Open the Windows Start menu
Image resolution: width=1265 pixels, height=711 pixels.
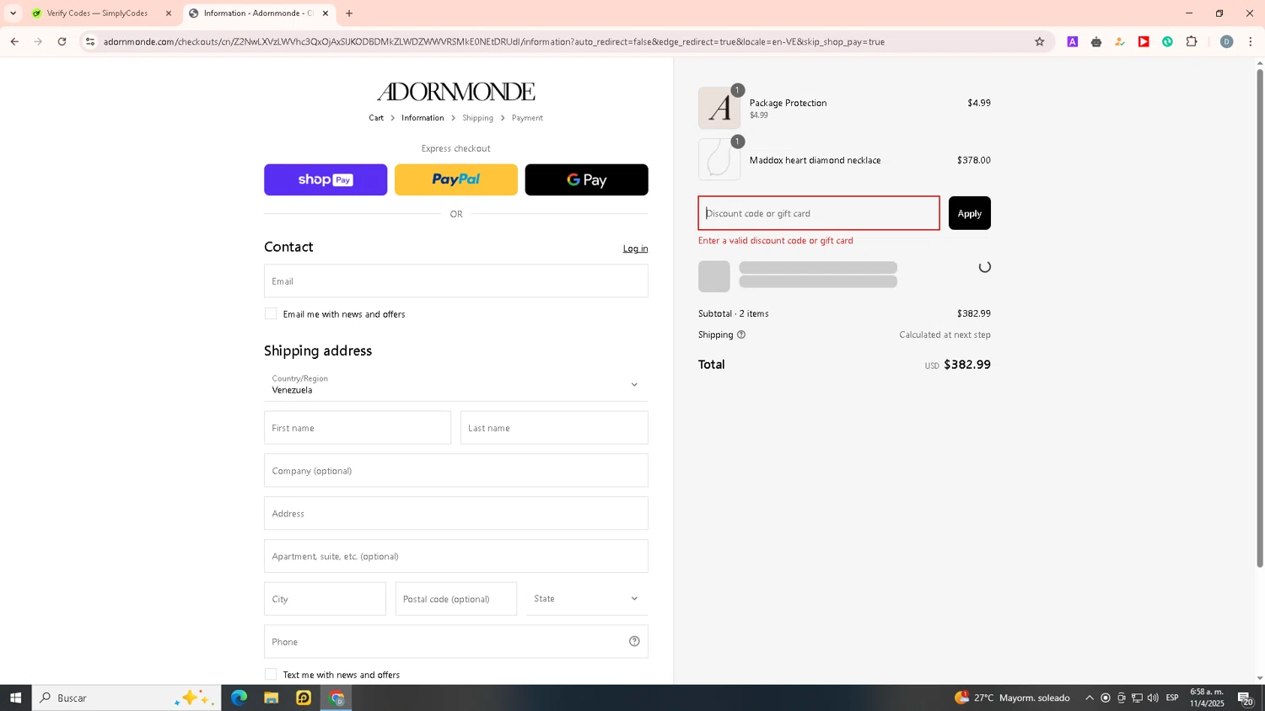point(15,698)
